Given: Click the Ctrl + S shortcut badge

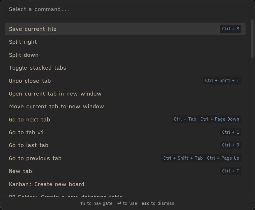Looking at the screenshot, I should click(x=231, y=29).
